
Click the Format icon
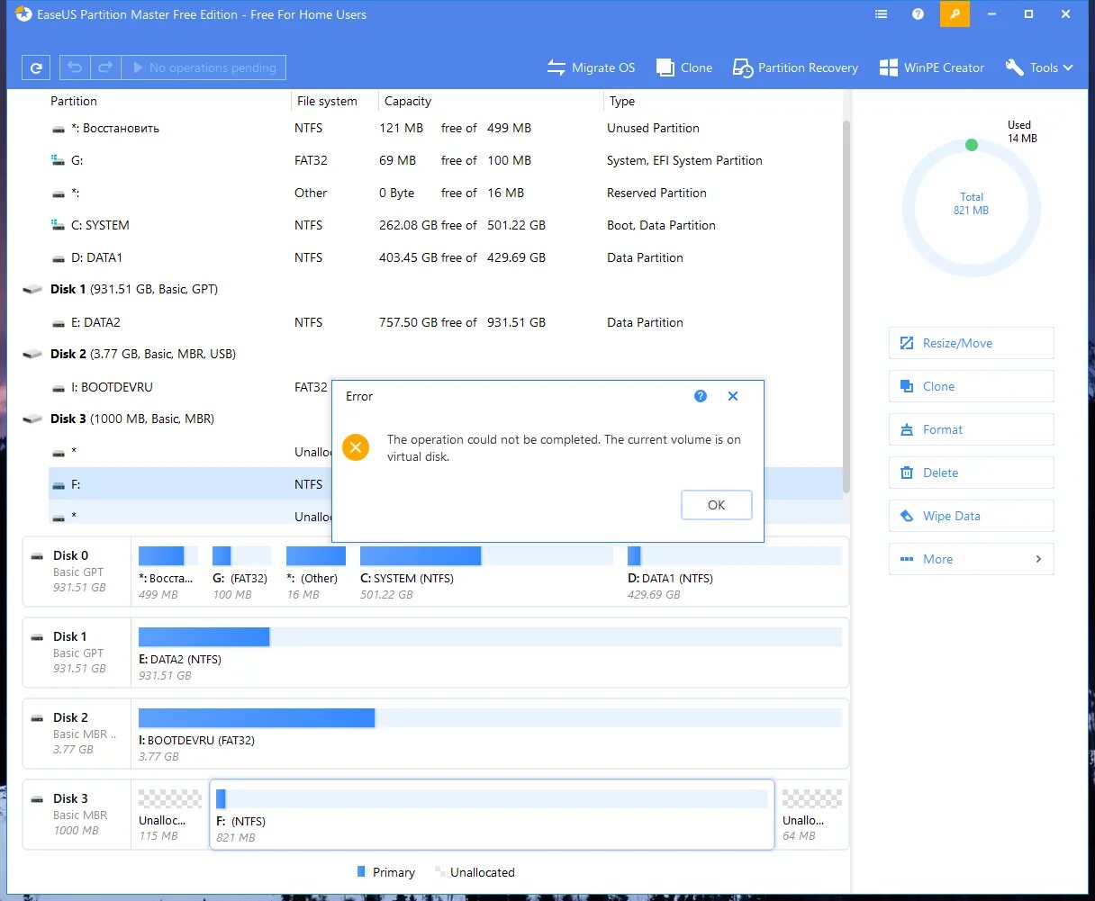coord(906,429)
